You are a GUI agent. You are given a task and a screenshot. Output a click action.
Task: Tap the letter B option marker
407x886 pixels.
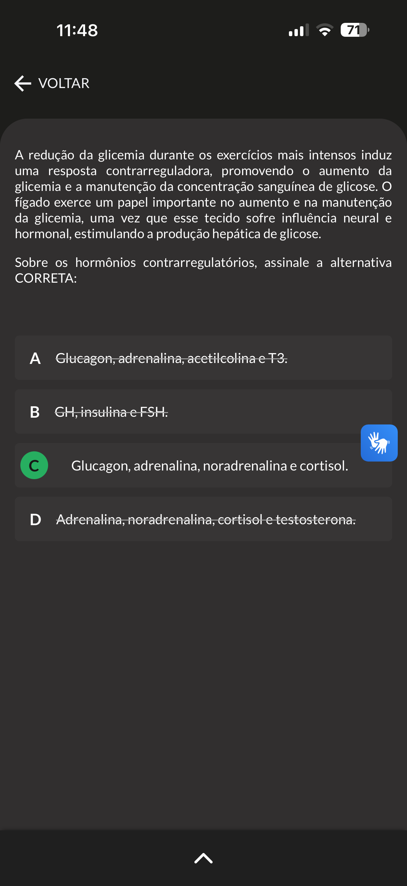pos(35,412)
